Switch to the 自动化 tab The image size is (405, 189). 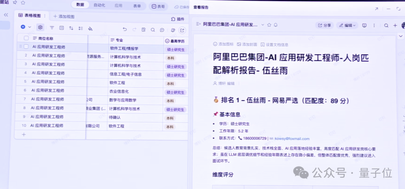point(99,5)
